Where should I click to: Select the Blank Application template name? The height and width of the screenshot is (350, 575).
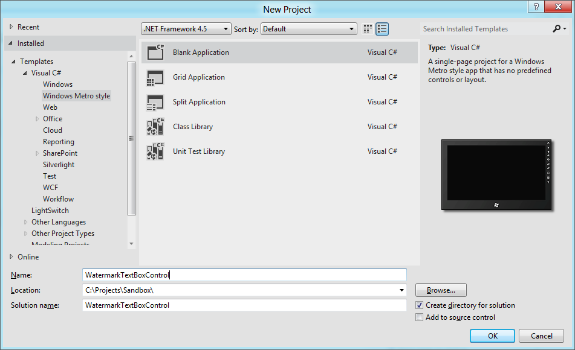point(201,52)
